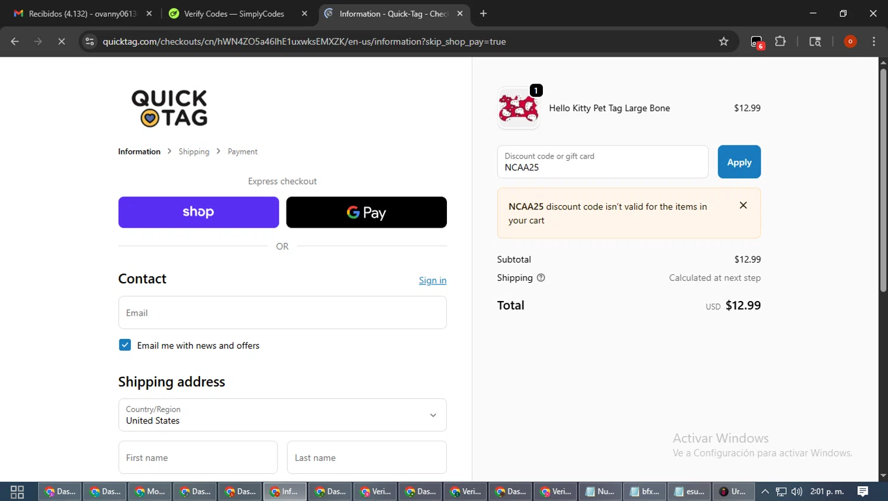
Task: Pay with the Google Pay button
Action: 366,212
